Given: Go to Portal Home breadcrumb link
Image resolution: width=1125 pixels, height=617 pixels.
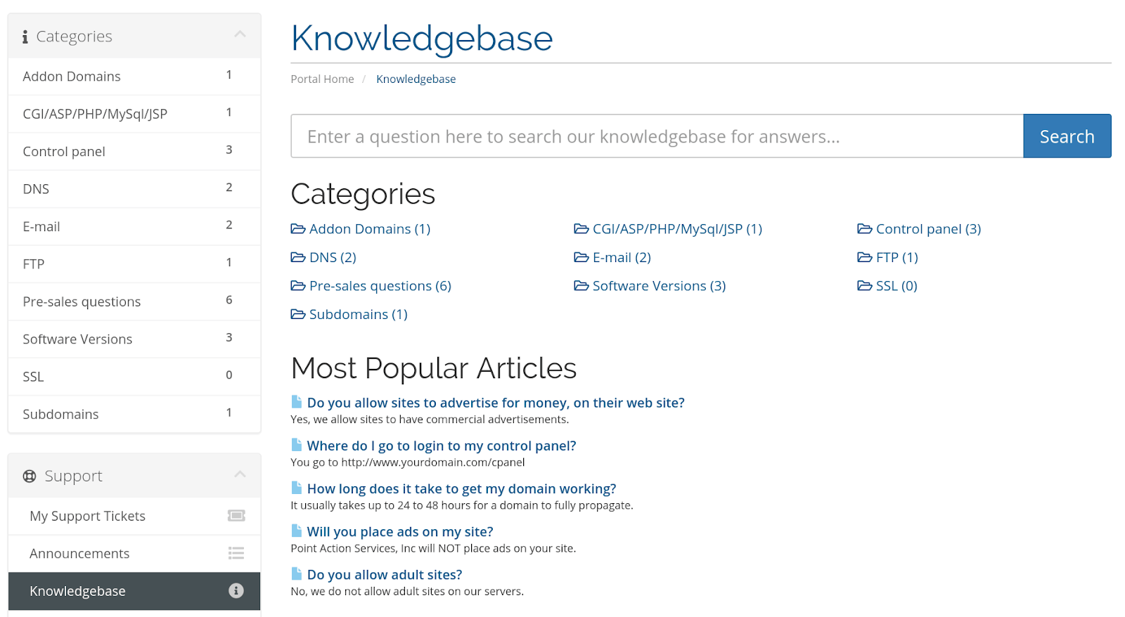Looking at the screenshot, I should pyautogui.click(x=322, y=79).
